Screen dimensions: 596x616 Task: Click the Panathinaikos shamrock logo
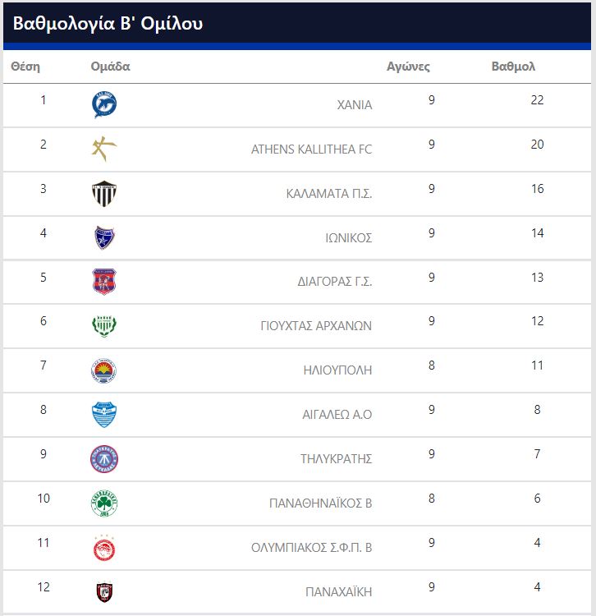click(104, 503)
